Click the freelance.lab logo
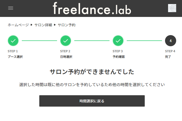 [92, 8]
